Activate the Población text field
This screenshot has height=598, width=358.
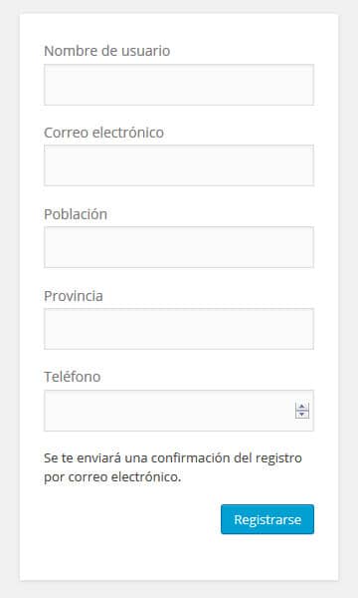tap(179, 247)
